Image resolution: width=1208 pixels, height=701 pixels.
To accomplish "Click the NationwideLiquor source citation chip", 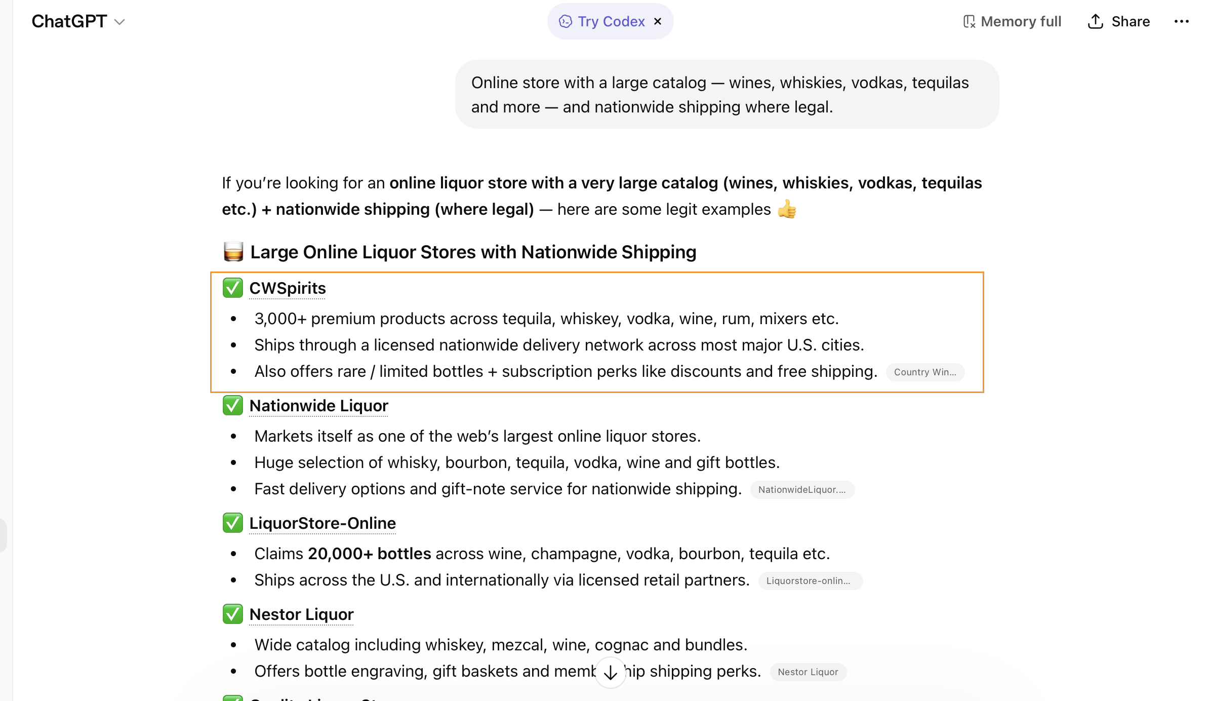I will tap(801, 489).
